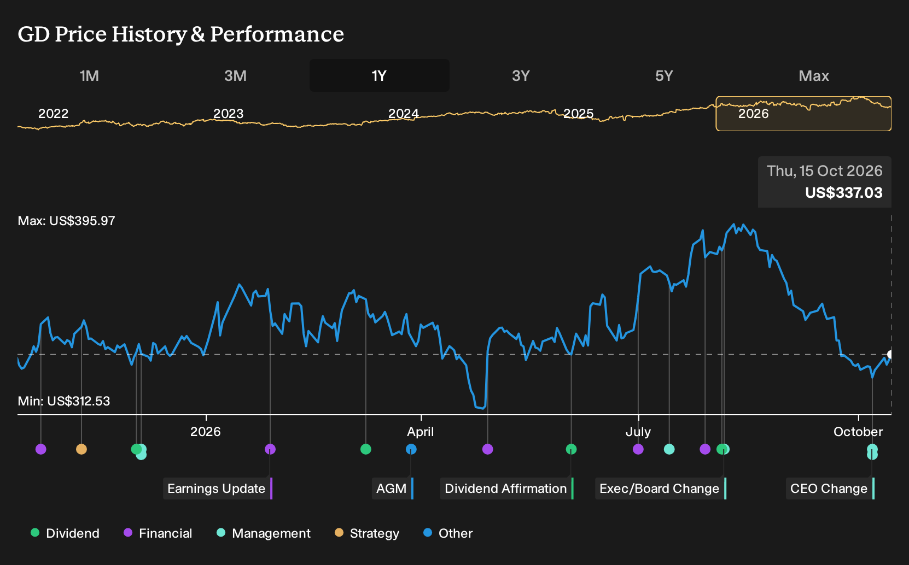
Task: Click the Thu, 15 Oct 2026 date
Action: (825, 171)
